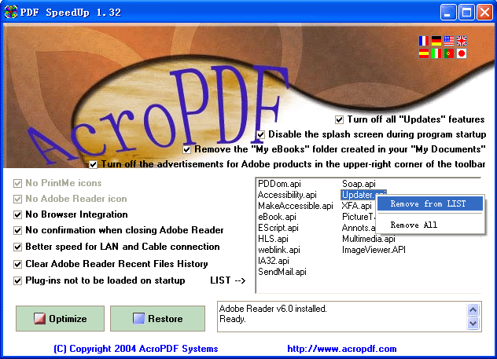Click the LIST --> label
Image resolution: width=497 pixels, height=359 pixels.
227,280
